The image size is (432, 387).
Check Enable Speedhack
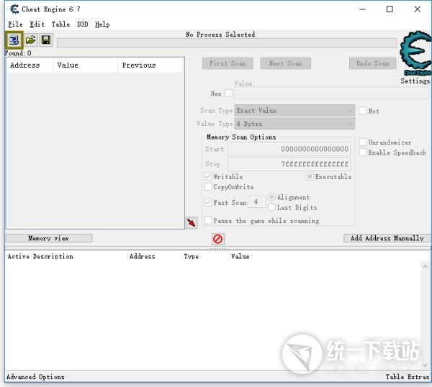[363, 152]
